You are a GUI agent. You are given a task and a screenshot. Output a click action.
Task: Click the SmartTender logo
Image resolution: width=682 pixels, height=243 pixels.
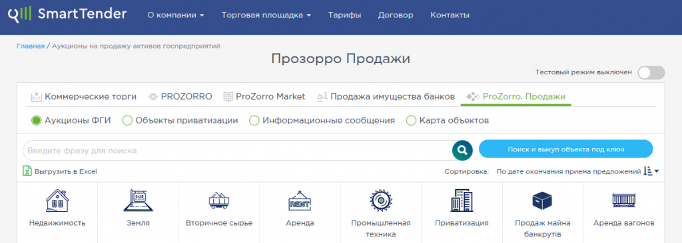point(67,15)
